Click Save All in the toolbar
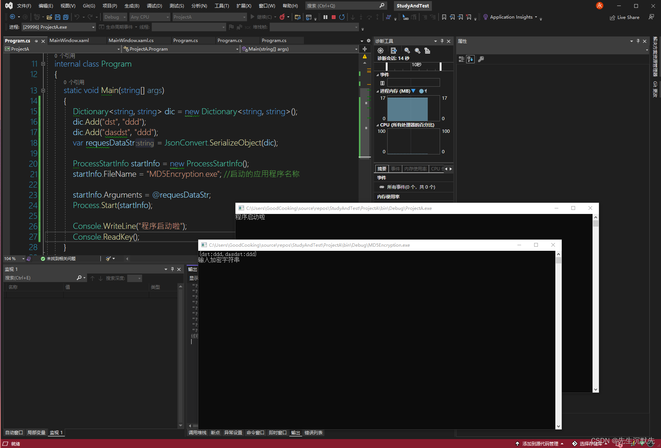Image resolution: width=661 pixels, height=448 pixels. click(65, 17)
